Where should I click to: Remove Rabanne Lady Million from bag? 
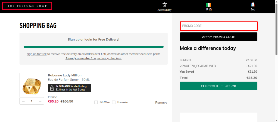pos(161,103)
